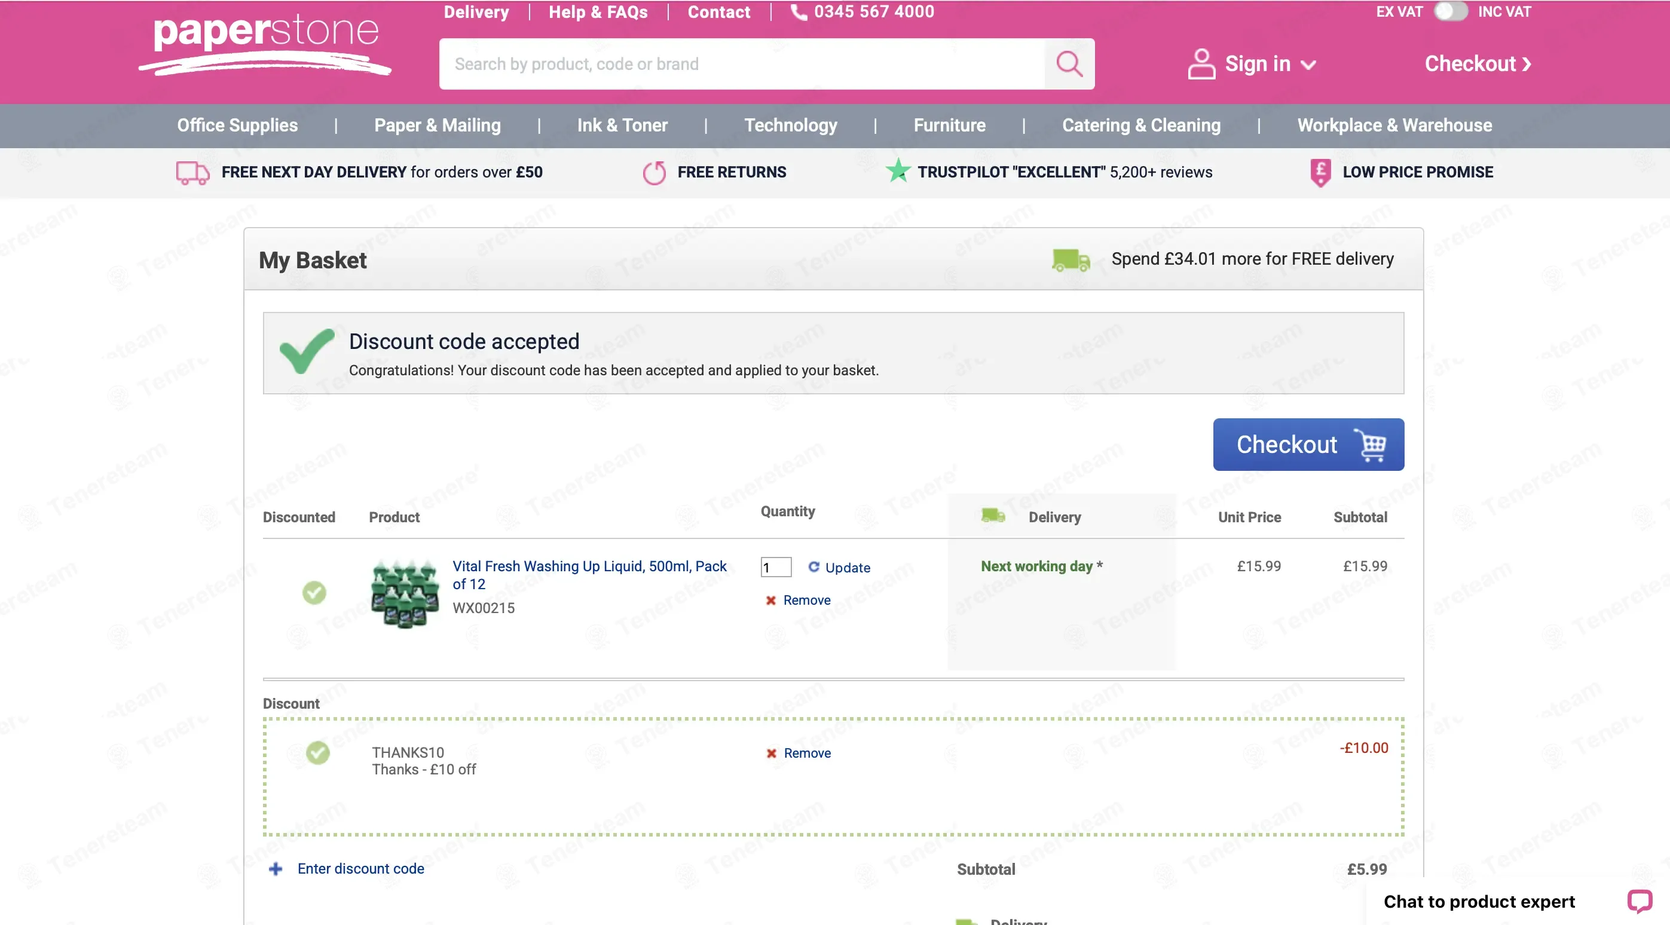Focus the product search input field
This screenshot has height=925, width=1670.
[x=742, y=63]
